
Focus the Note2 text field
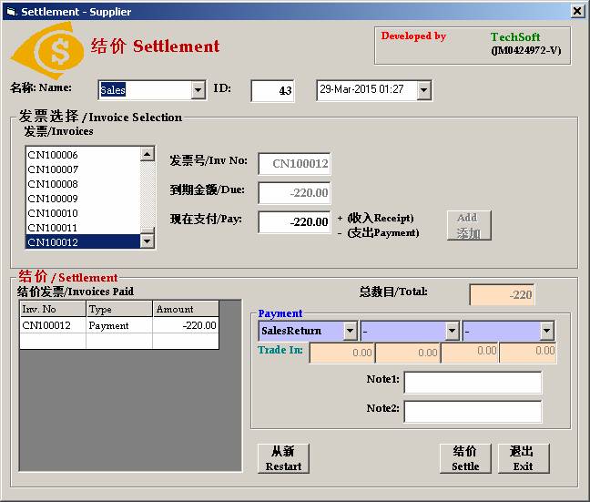tap(473, 412)
